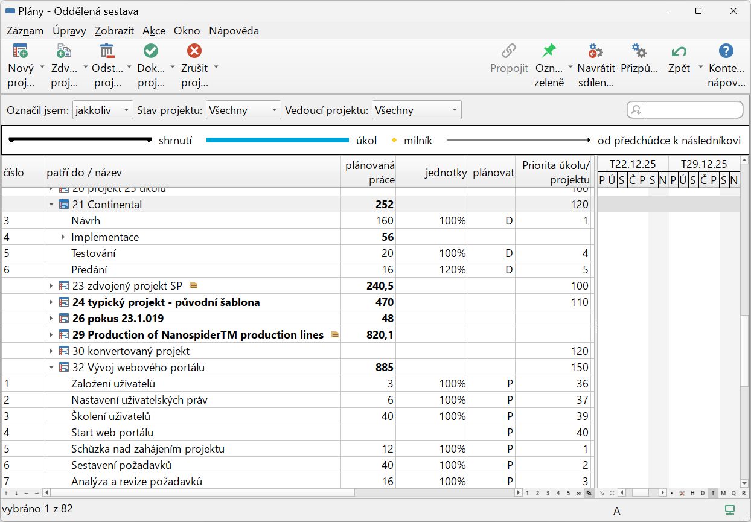Click the Zrušit projekt red X icon
Screen dimensions: 751x522
tap(194, 51)
